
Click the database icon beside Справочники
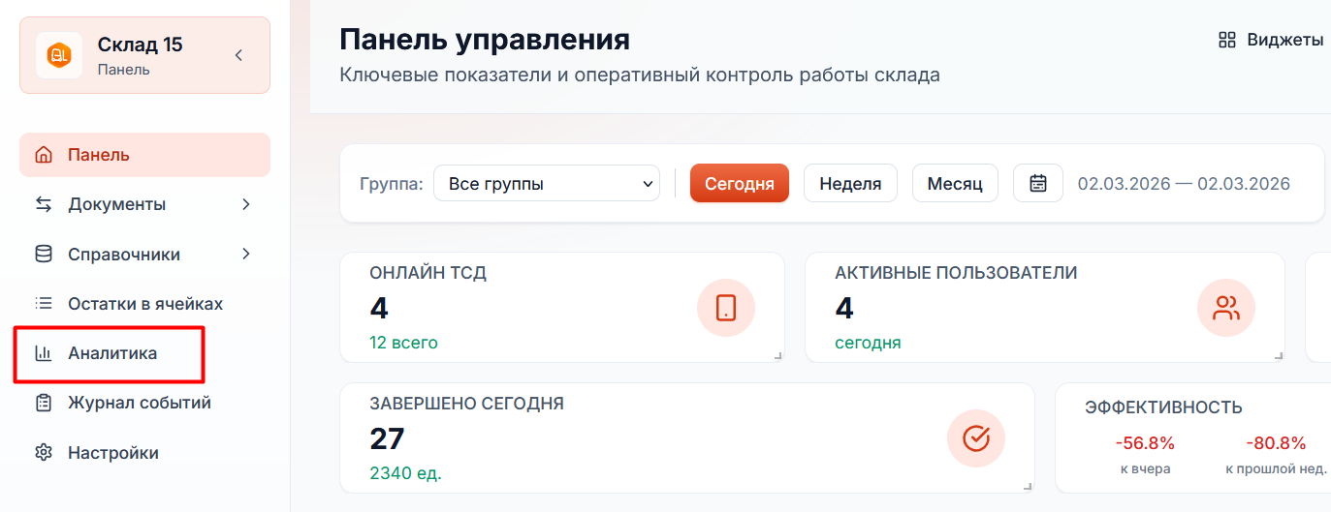44,255
